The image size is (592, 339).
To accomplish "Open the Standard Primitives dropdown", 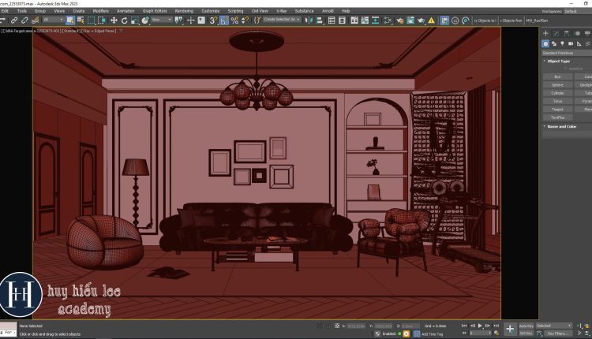I will (x=567, y=53).
